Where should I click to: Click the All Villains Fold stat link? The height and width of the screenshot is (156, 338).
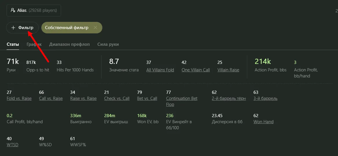pos(160,70)
